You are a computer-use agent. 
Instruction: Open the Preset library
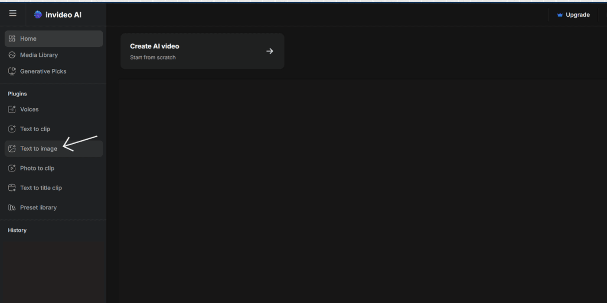point(38,207)
